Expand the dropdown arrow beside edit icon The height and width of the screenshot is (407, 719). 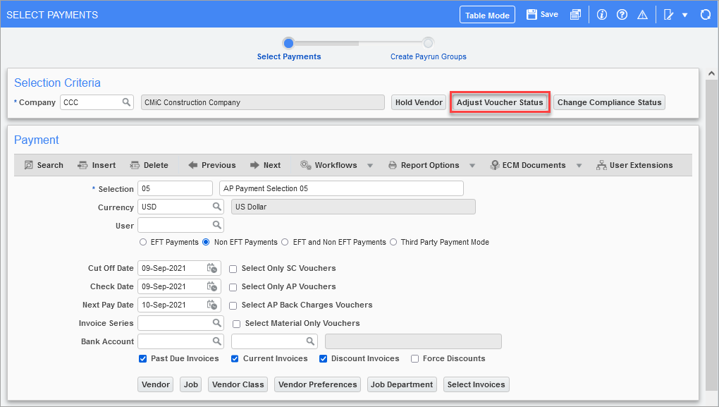pos(684,15)
